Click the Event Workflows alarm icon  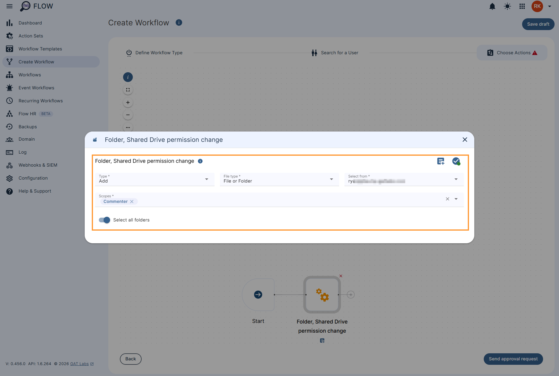click(x=9, y=88)
